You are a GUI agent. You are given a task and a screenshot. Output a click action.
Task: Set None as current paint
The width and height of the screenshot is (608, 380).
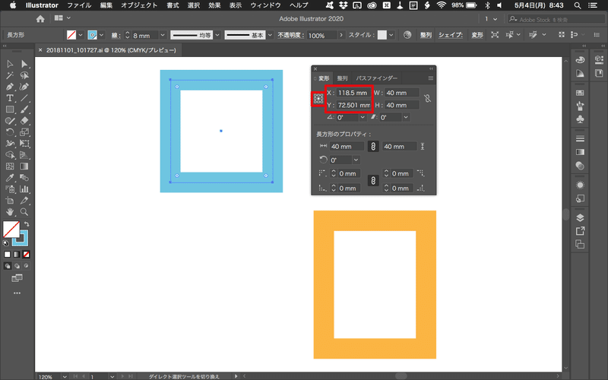[27, 255]
